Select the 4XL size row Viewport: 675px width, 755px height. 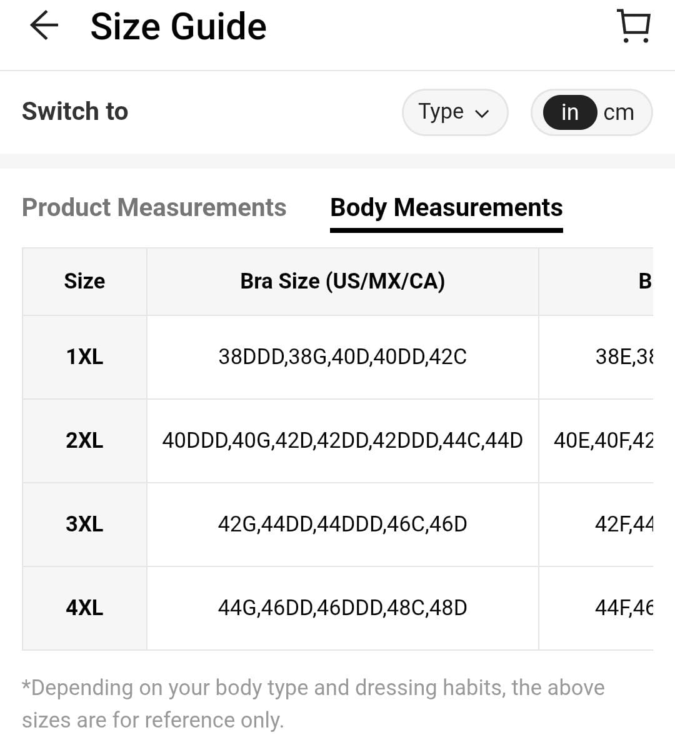click(84, 608)
